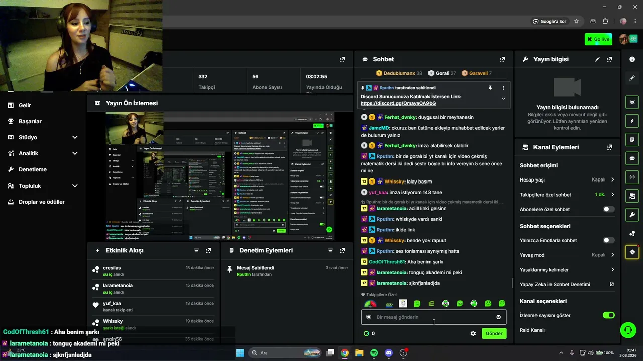Send the message with the Gönder button
The width and height of the screenshot is (643, 361).
[x=494, y=333]
